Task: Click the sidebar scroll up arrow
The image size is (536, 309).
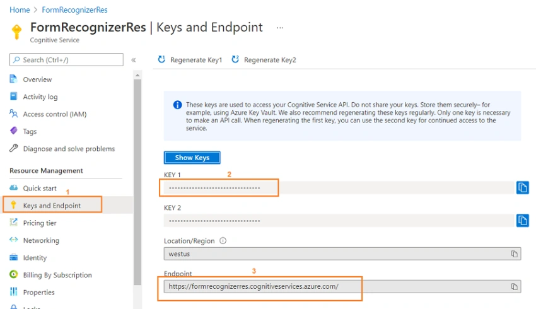Action: coord(137,75)
